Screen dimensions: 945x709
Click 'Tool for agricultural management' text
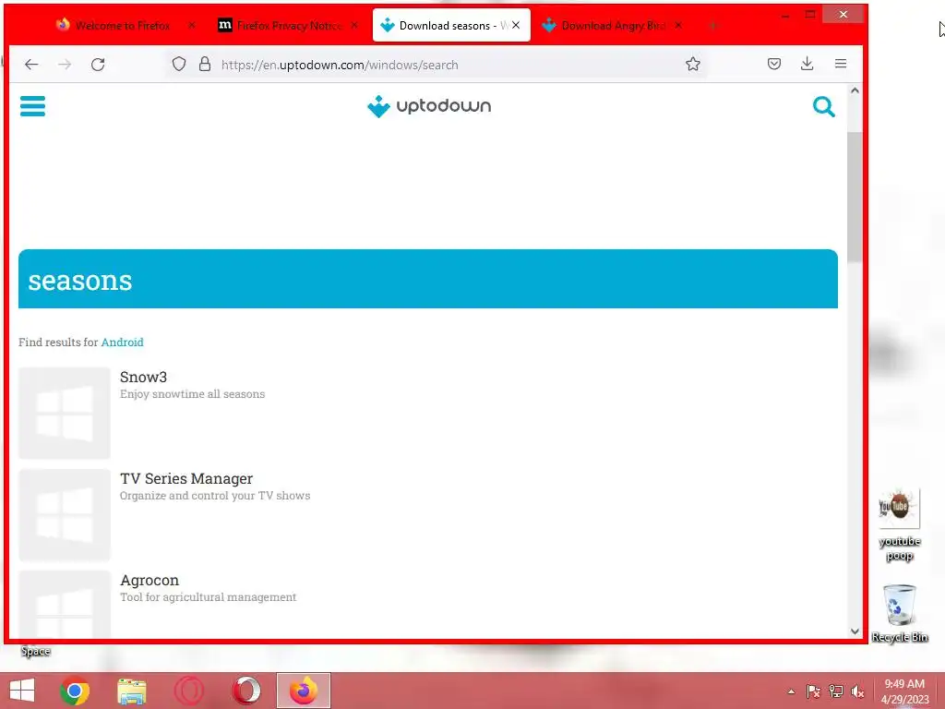point(208,597)
